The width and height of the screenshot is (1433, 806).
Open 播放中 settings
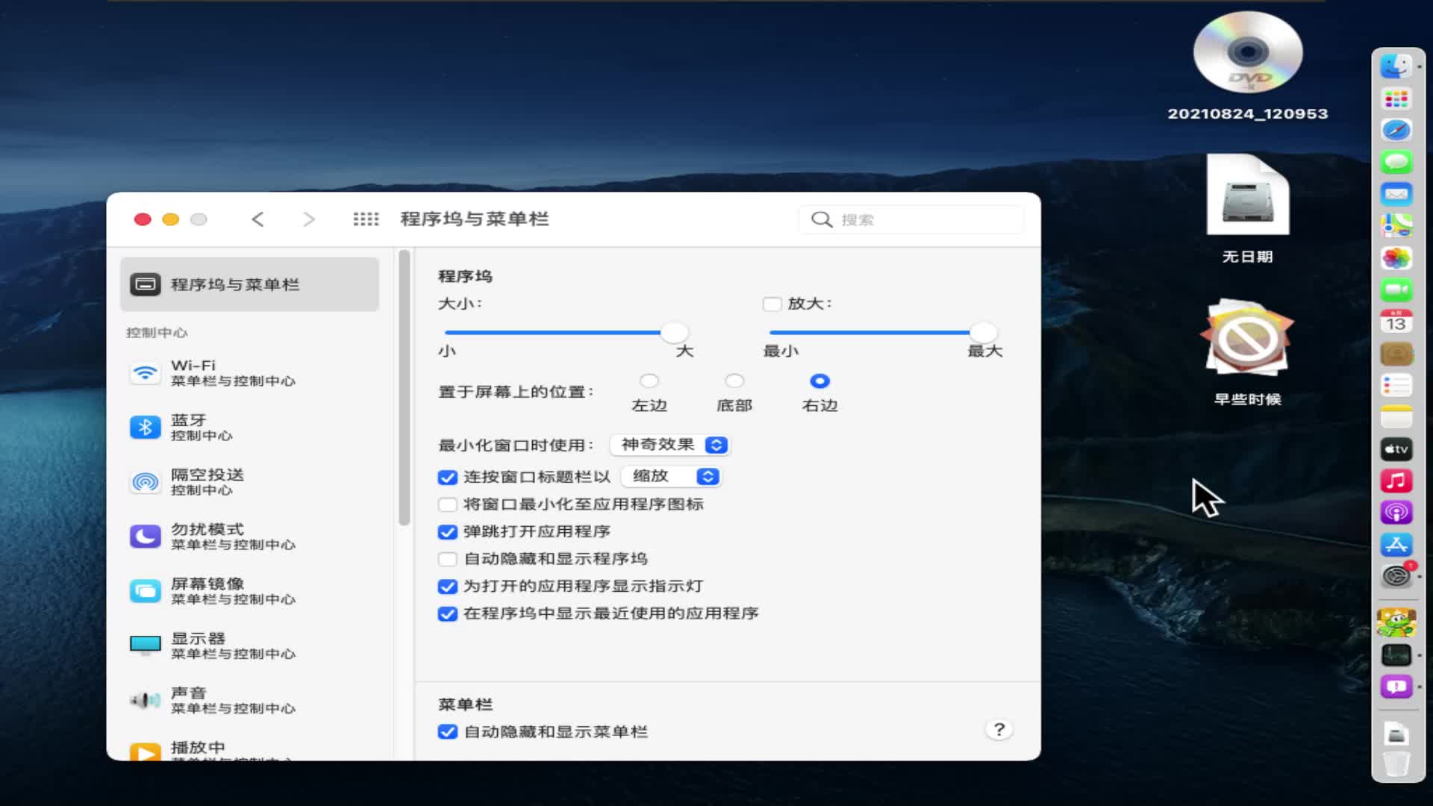(196, 746)
